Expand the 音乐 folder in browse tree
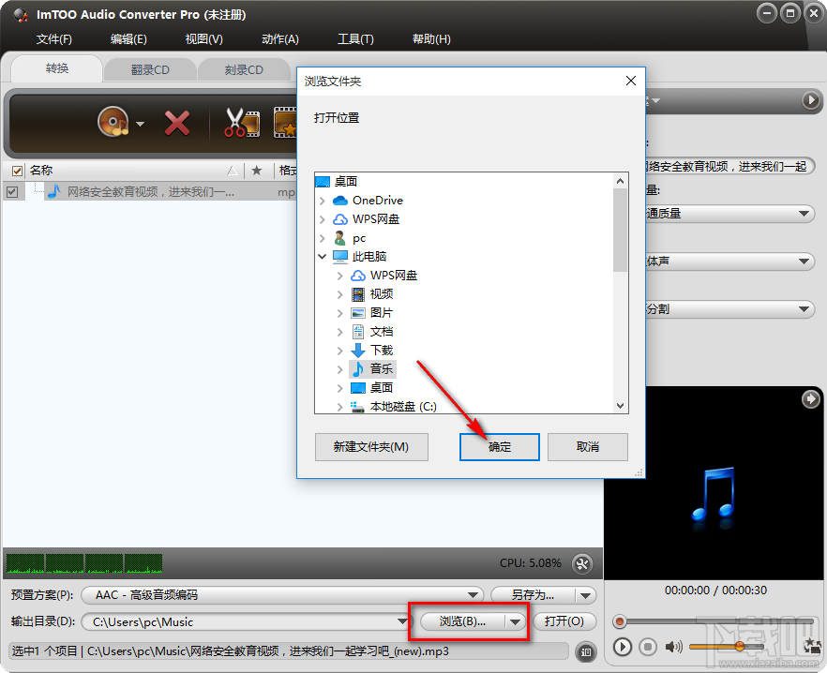This screenshot has height=673, width=827. (x=340, y=368)
